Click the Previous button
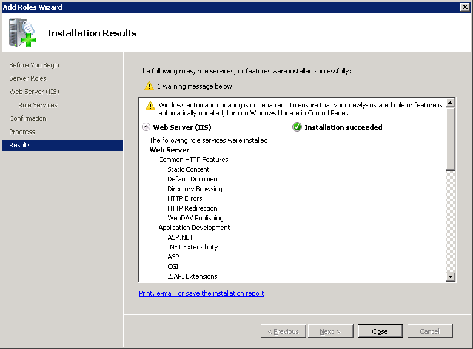This screenshot has height=349, width=473. click(x=283, y=331)
